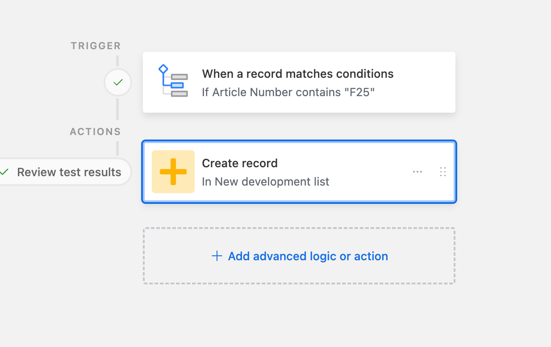Select the When a record matches conditions title
Viewport: 551px width, 347px height.
click(x=298, y=74)
